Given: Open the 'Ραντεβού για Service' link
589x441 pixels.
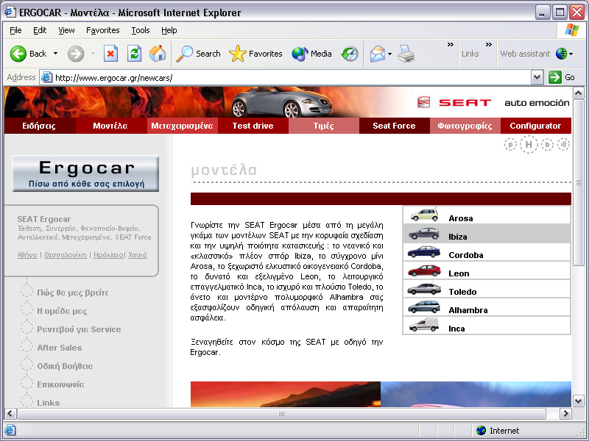Looking at the screenshot, I should [79, 329].
